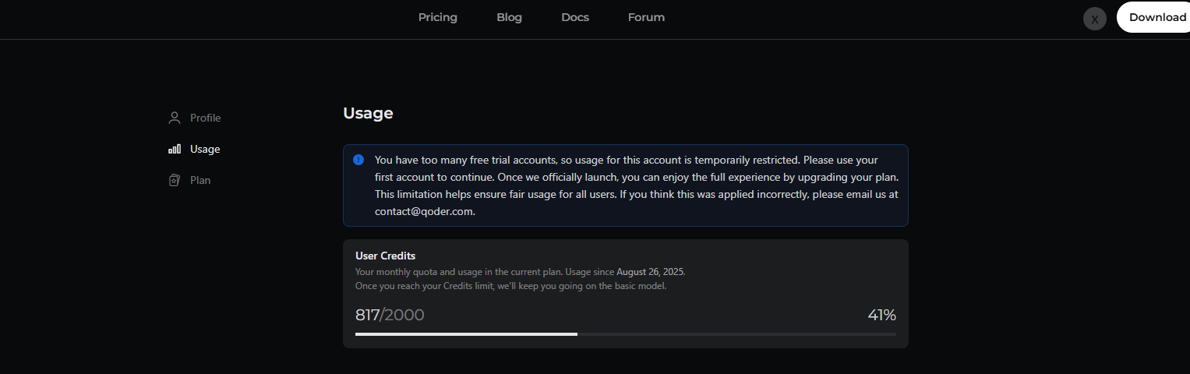Click the 41% usage percentage

tap(881, 316)
